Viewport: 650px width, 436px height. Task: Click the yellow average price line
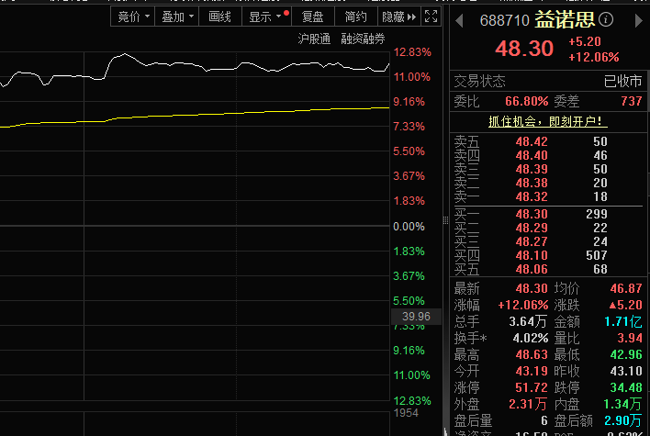tap(230, 114)
